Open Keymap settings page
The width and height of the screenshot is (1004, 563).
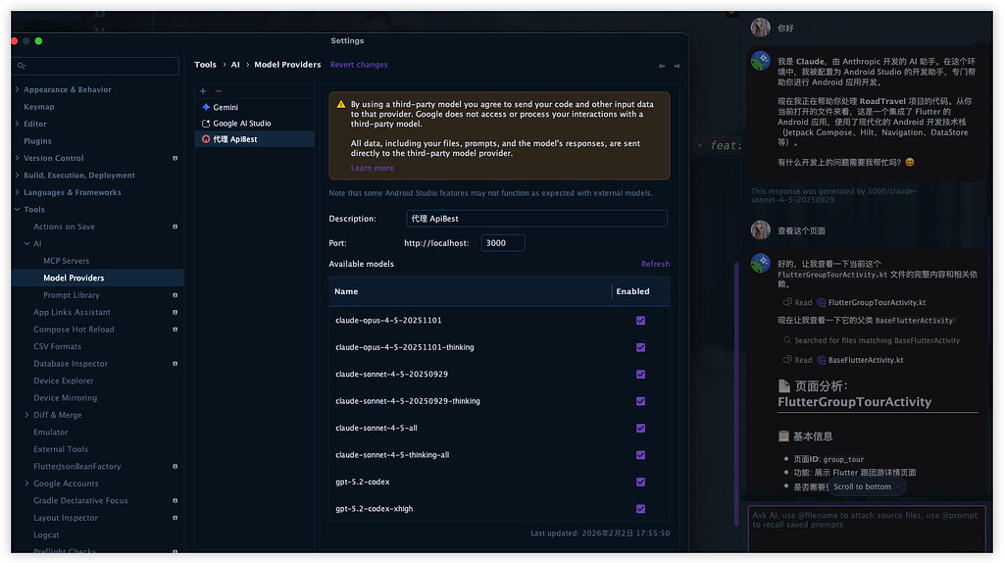39,107
